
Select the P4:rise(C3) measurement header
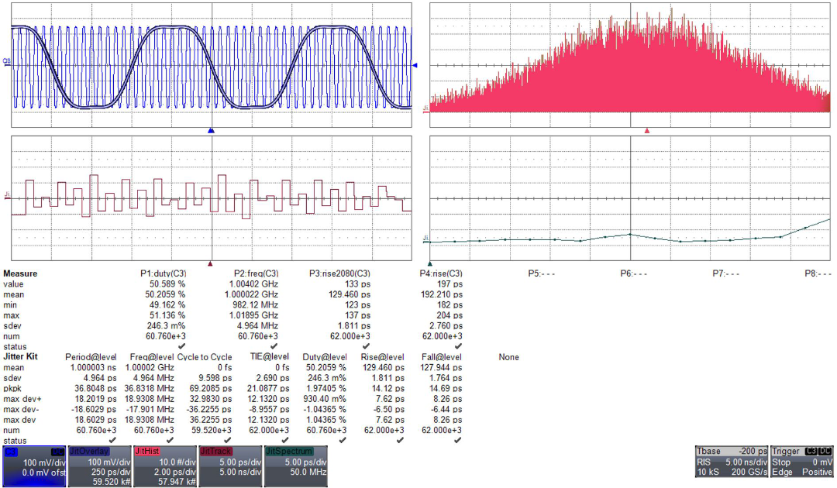pos(441,273)
